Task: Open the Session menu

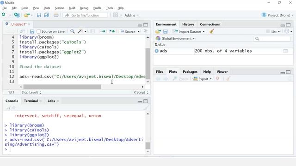Action: (x=60, y=8)
